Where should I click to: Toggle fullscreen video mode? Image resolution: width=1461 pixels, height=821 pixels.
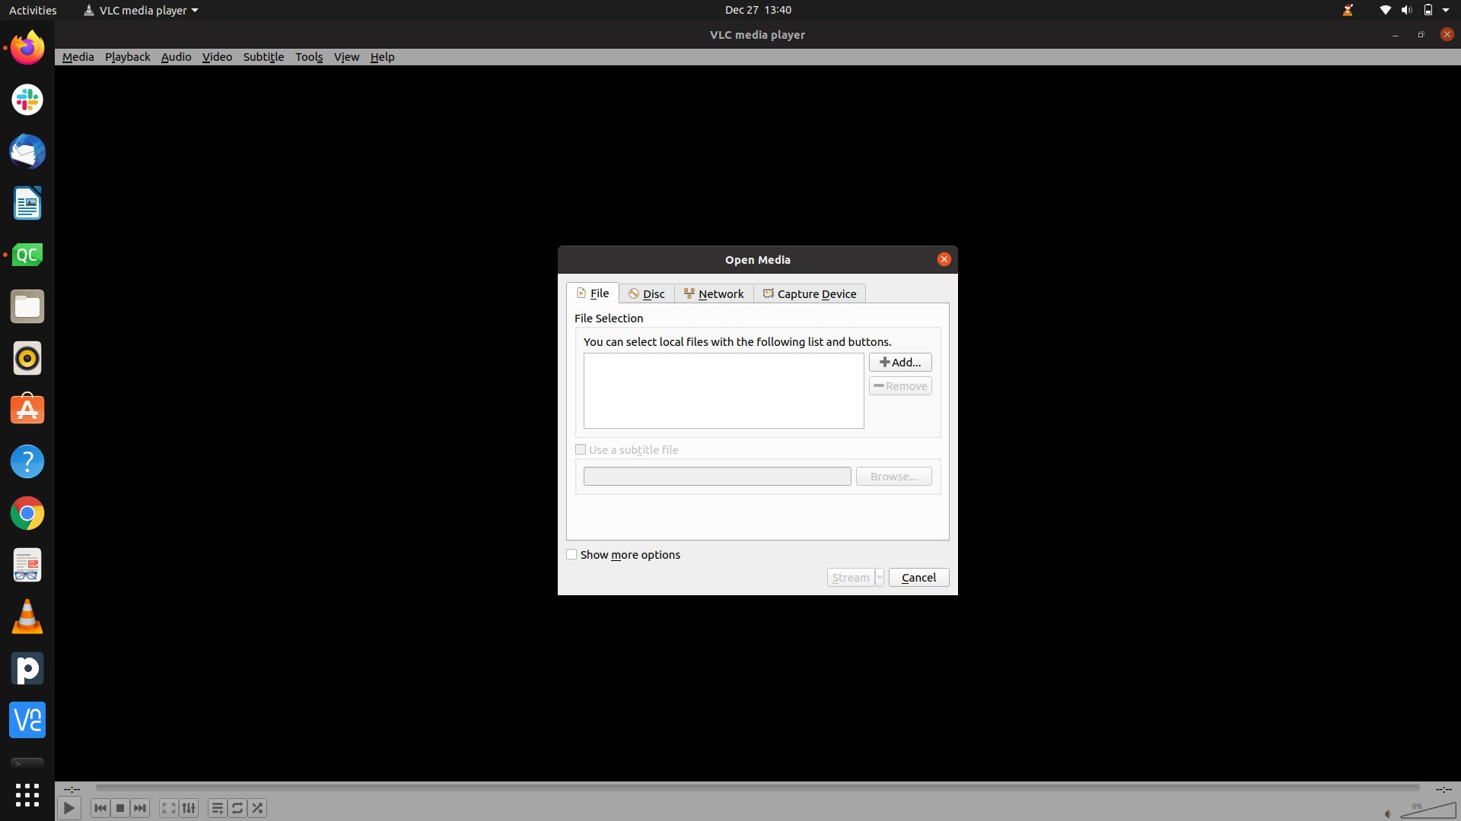[x=169, y=808]
